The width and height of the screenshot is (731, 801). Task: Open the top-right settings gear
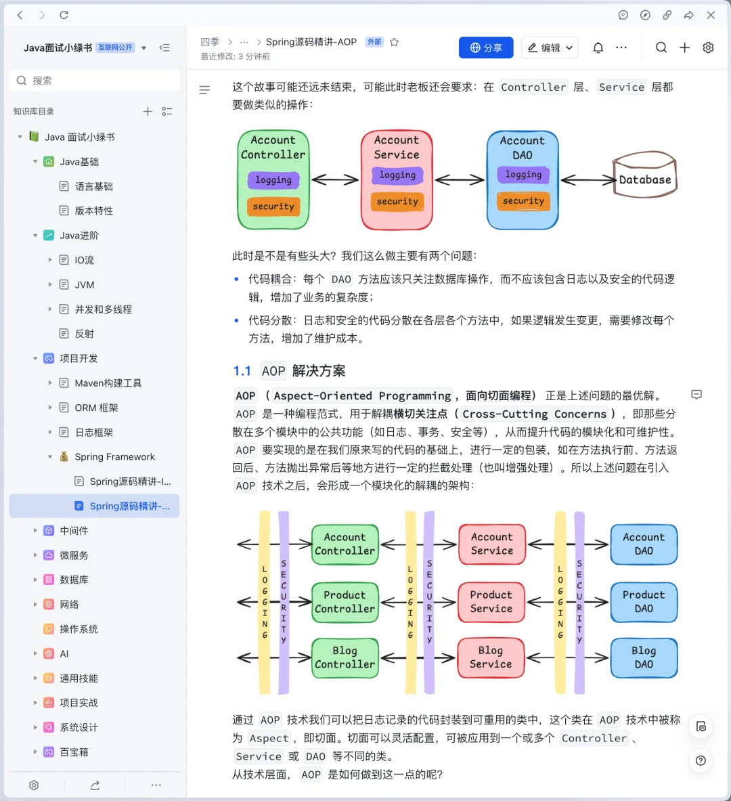click(x=708, y=47)
